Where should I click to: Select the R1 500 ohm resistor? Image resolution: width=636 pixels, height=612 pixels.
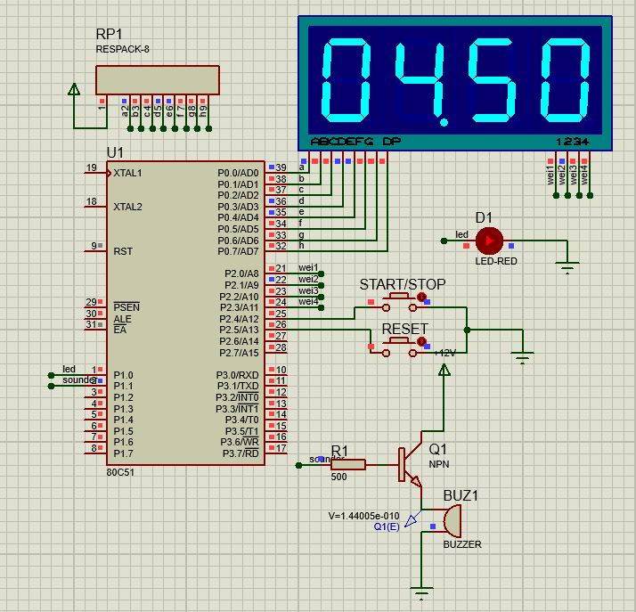348,465
